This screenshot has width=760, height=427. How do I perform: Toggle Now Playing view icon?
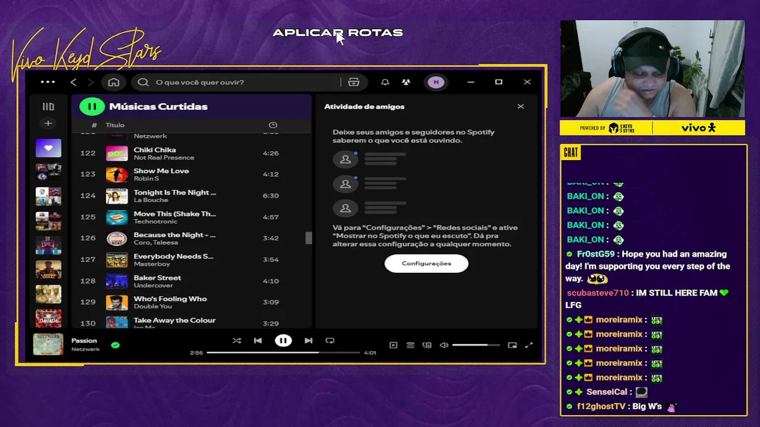tap(393, 345)
